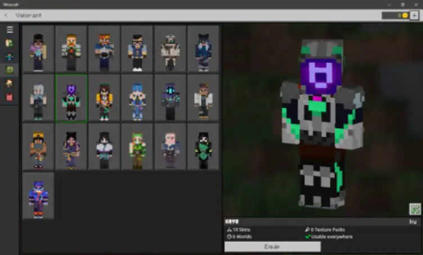Click the skins icon beside '19 Skins'
This screenshot has width=423, height=255.
[x=229, y=230]
